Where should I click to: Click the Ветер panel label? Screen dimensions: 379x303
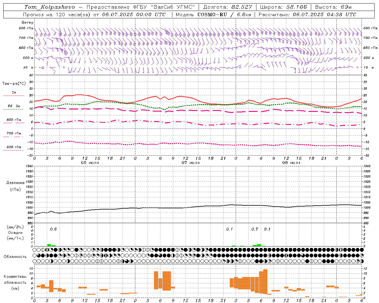click(28, 22)
